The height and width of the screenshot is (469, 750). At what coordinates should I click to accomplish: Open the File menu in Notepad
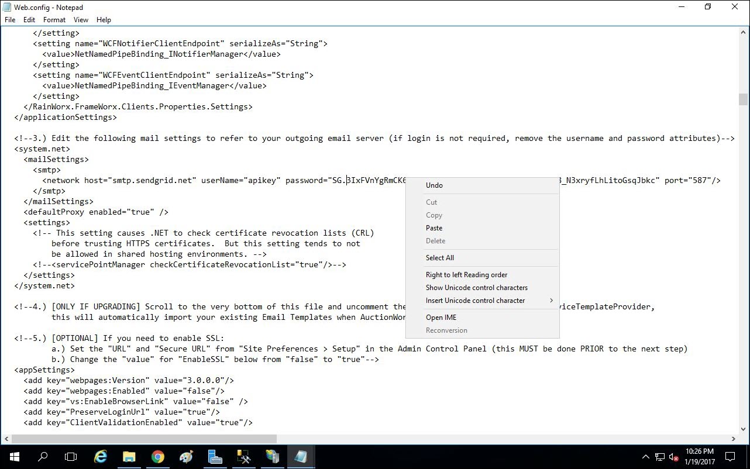tap(10, 20)
